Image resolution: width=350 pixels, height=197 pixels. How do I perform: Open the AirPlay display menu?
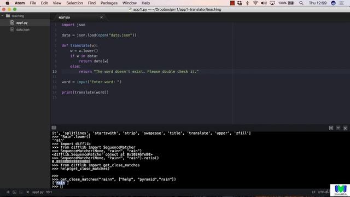point(272,3)
